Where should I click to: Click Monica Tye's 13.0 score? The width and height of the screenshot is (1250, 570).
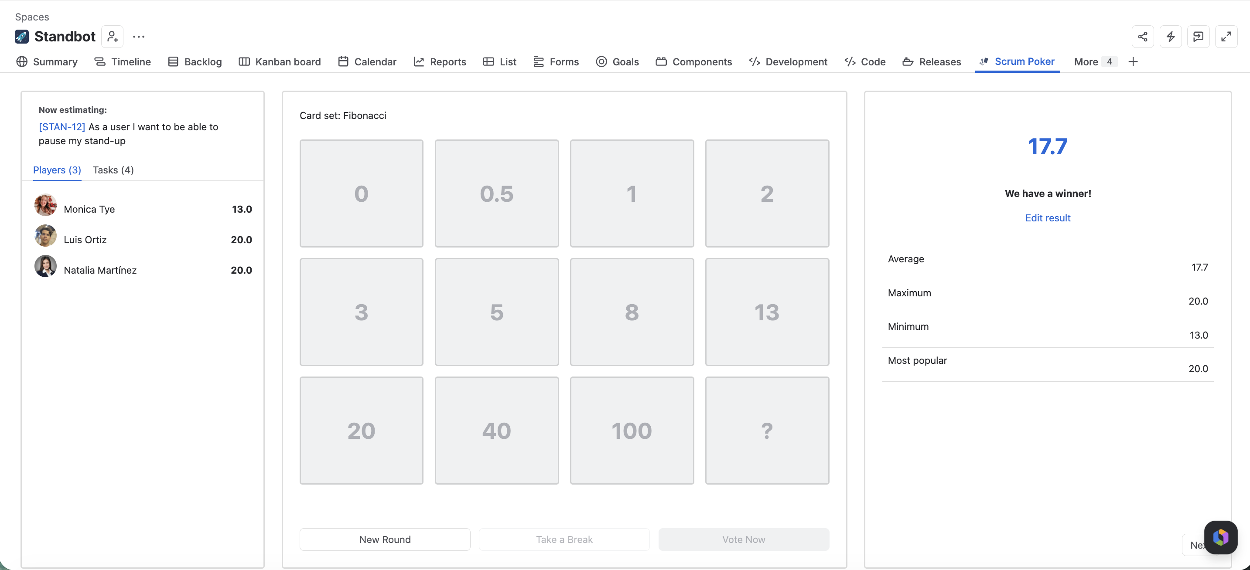pos(242,209)
